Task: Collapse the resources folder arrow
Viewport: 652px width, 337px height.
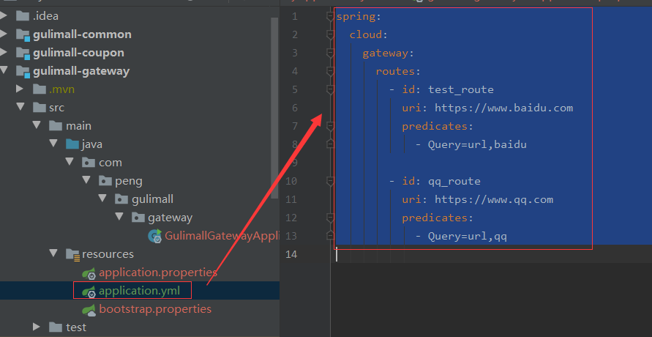Action: click(53, 253)
